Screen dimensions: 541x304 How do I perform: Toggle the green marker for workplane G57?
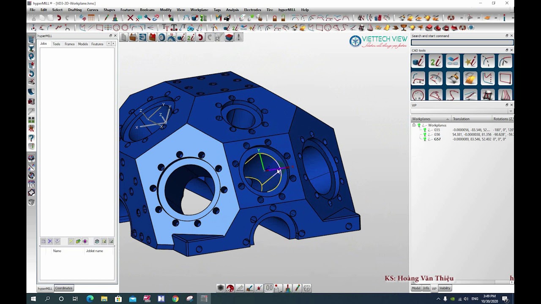pos(425,139)
